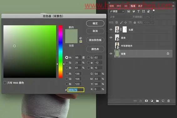This screenshot has width=177, height=118.
Task: Click the out-of-gamut cube warning icon
Action: (x=81, y=38)
